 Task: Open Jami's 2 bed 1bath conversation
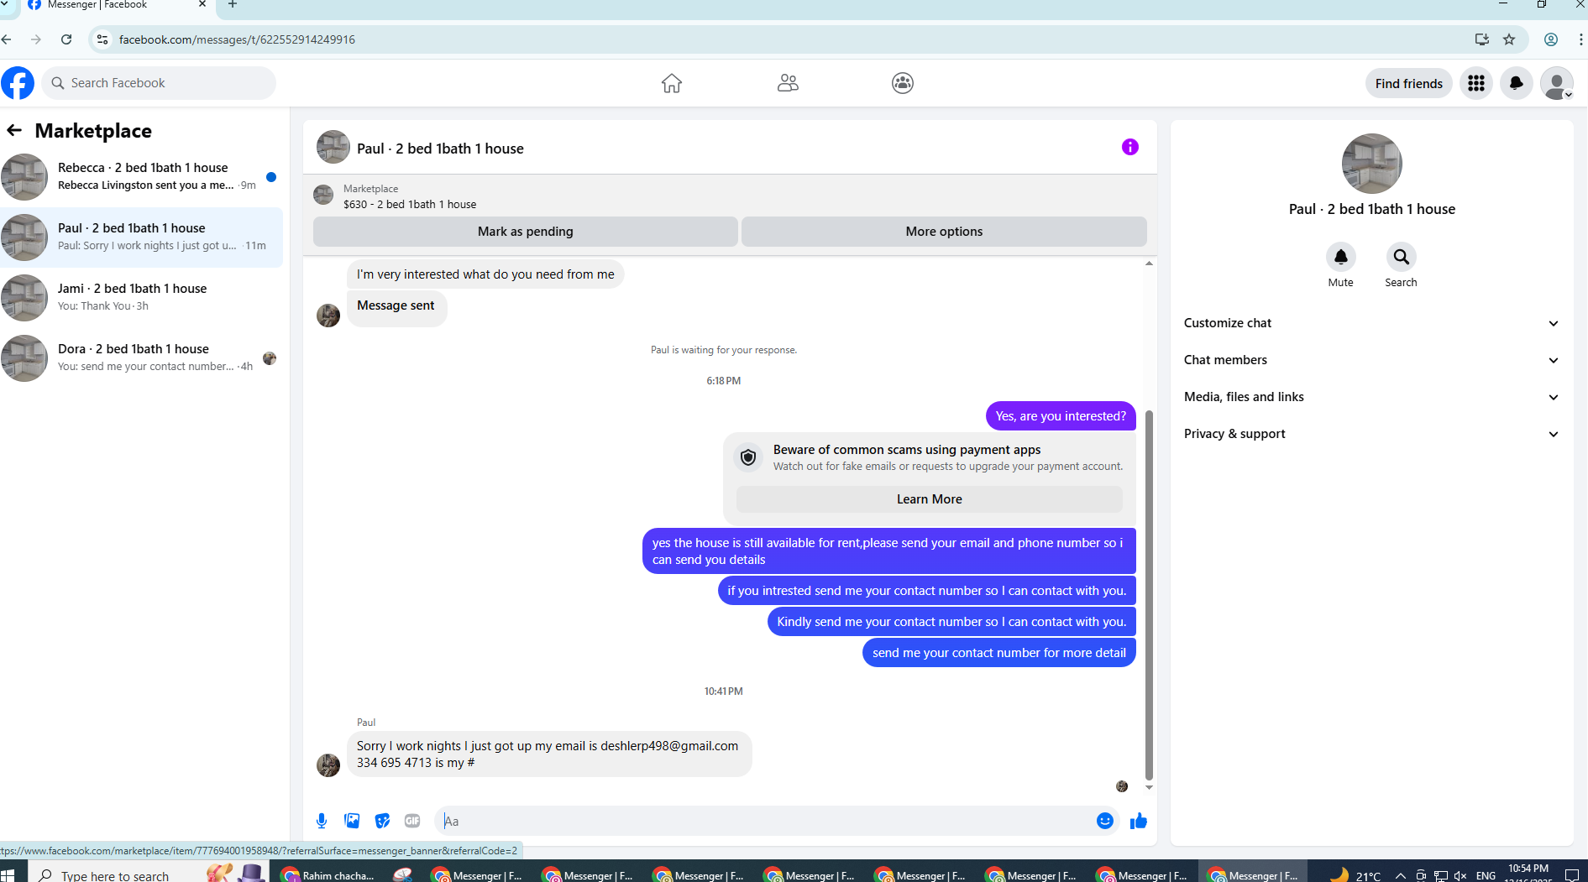(141, 298)
